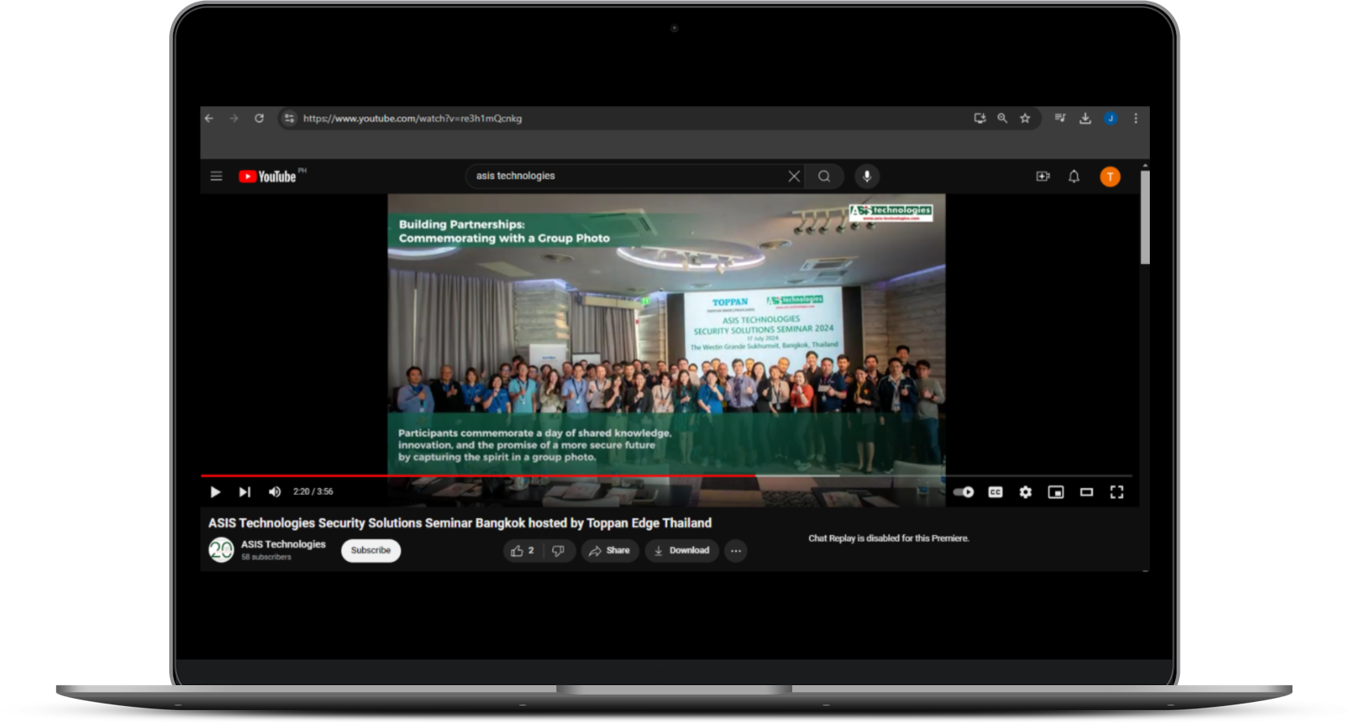This screenshot has width=1349, height=723.
Task: Open the browser downloads icon
Action: (1085, 118)
